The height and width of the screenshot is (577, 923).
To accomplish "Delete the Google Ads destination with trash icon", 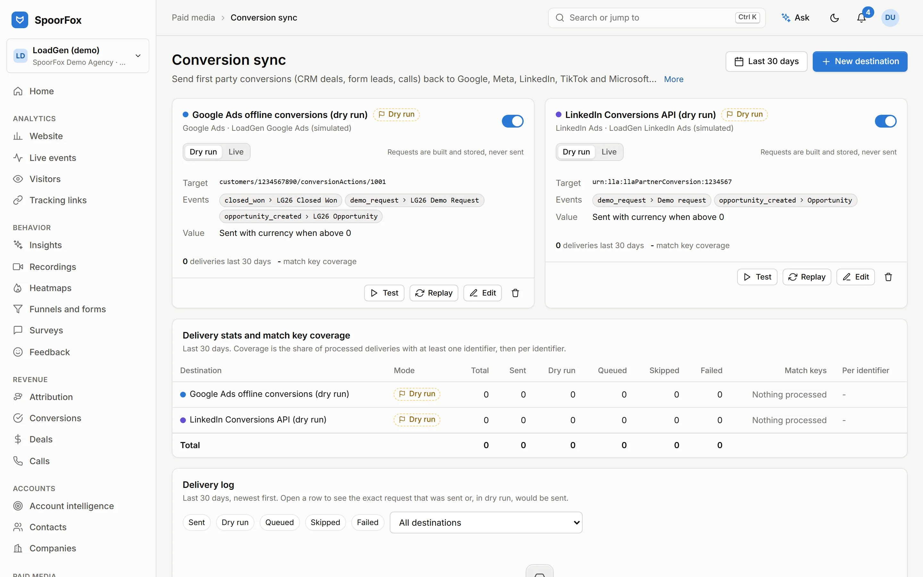I will (515, 293).
